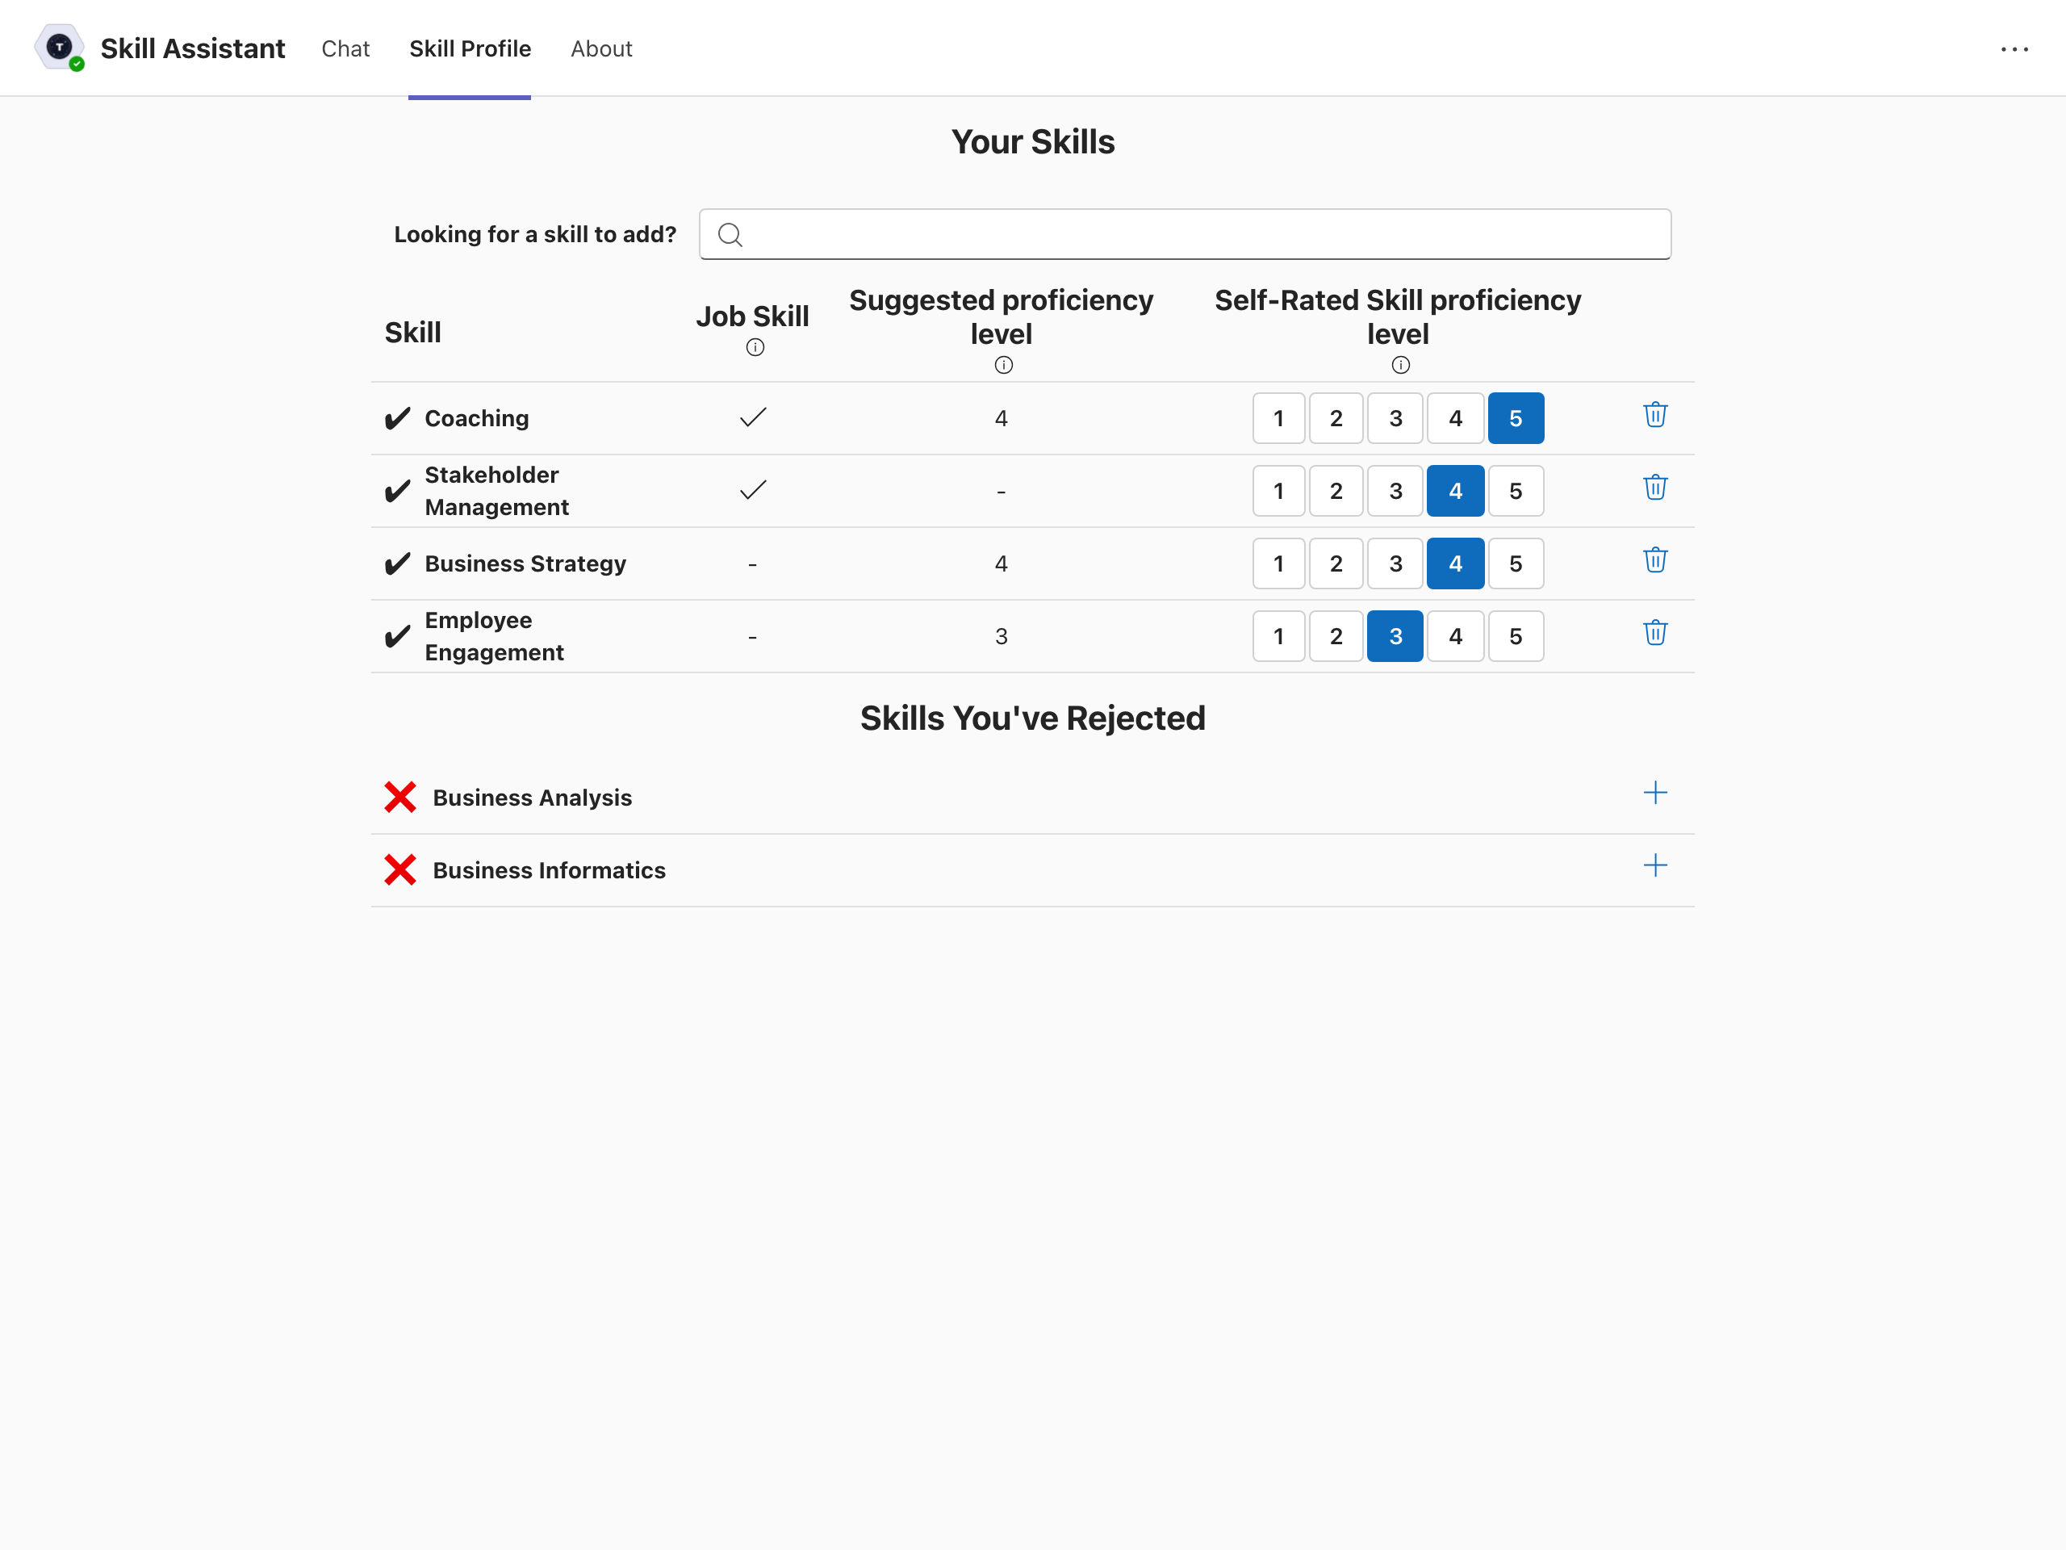The height and width of the screenshot is (1550, 2066).
Task: Rate Stakeholder Management as 5
Action: [1515, 491]
